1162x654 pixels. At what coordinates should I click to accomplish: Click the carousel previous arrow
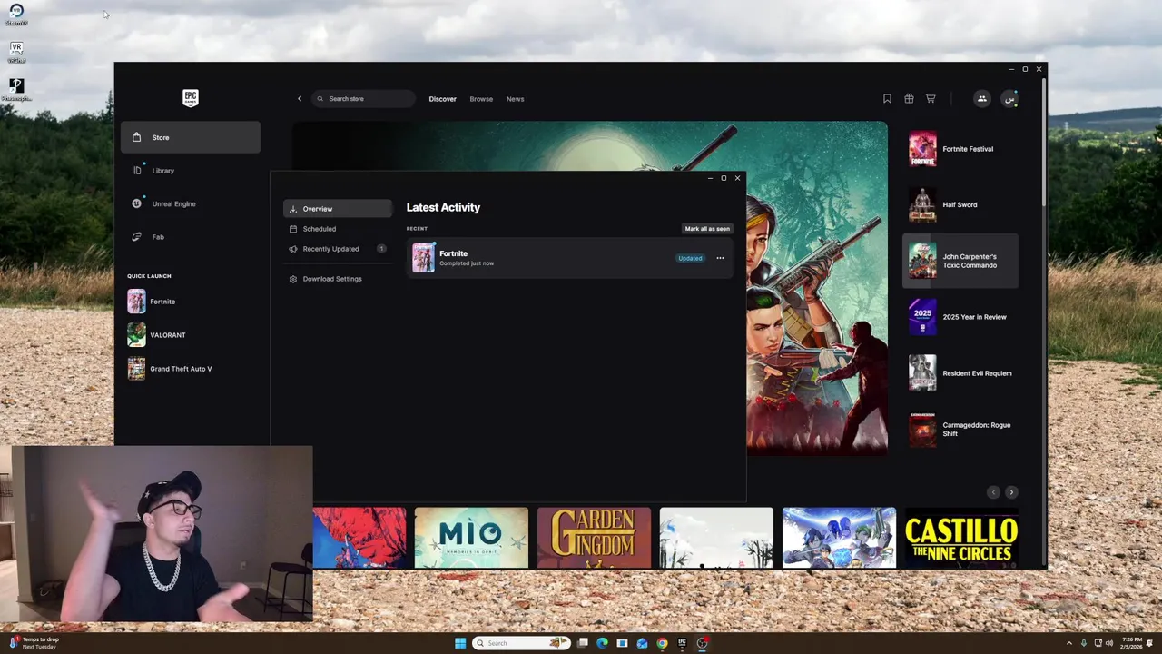tap(993, 492)
